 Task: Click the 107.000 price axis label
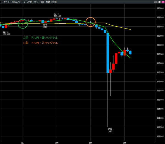(x=160, y=63)
